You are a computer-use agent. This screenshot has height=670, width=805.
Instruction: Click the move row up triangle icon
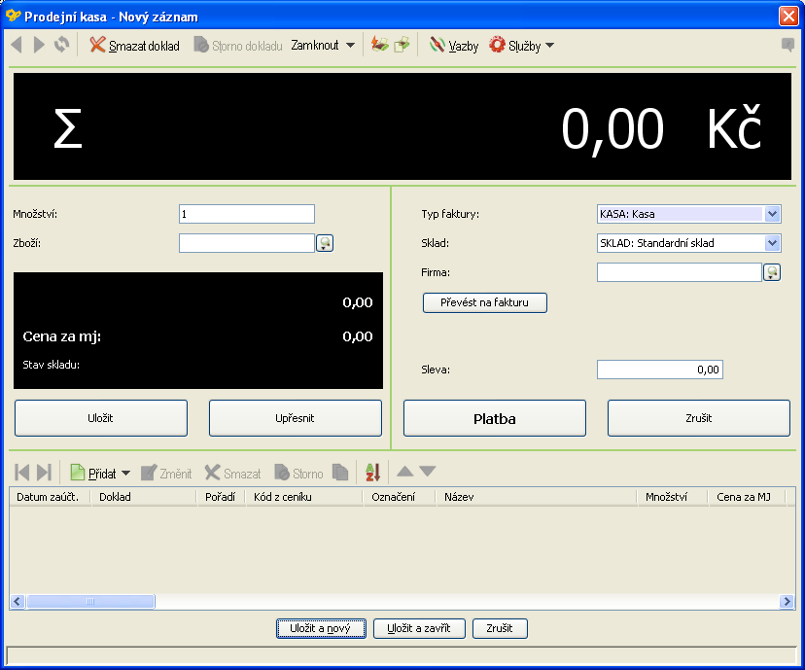tap(405, 471)
